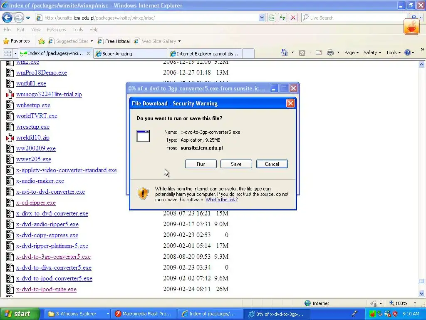This screenshot has height=320, width=426.
Task: Expand the command bar Tools dropdown
Action: coord(394,52)
